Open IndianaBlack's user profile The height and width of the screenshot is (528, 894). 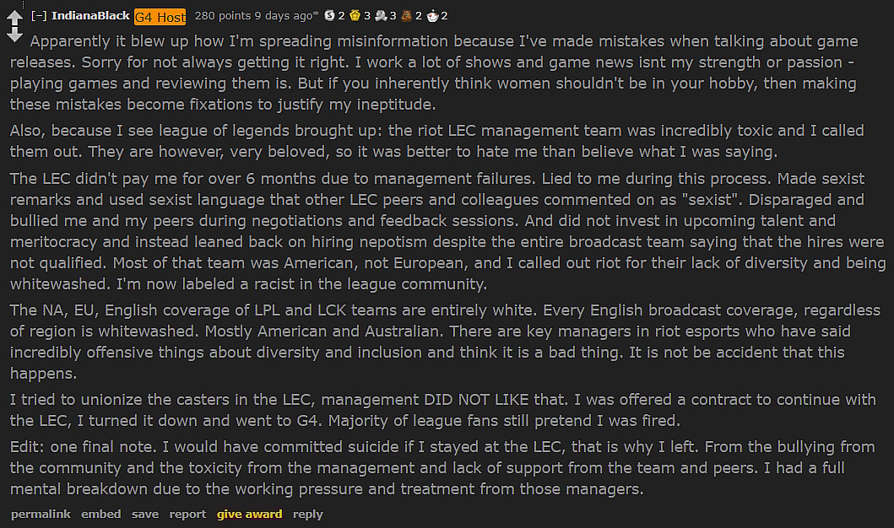(90, 16)
